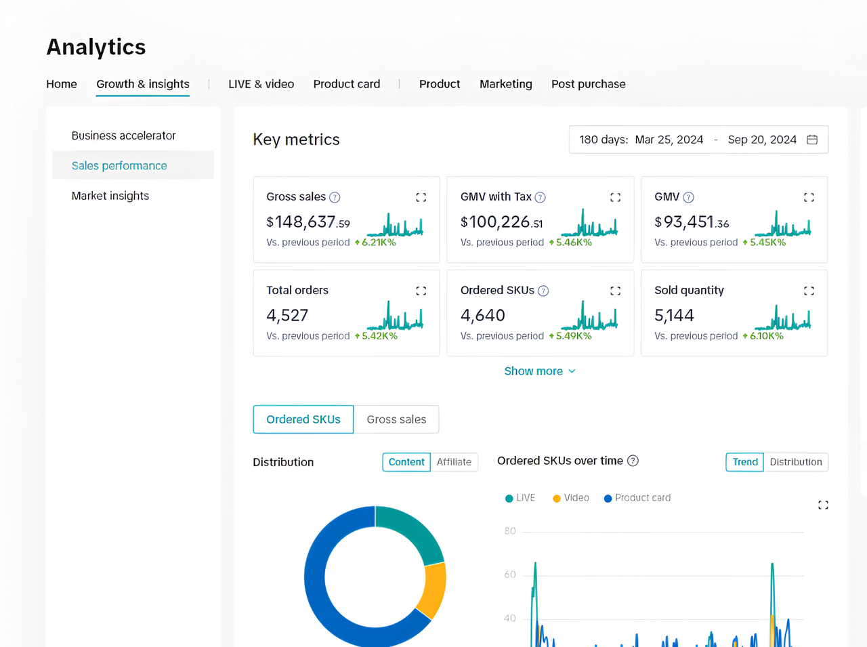Image resolution: width=867 pixels, height=647 pixels.
Task: Expand Show more key metrics
Action: tap(540, 371)
